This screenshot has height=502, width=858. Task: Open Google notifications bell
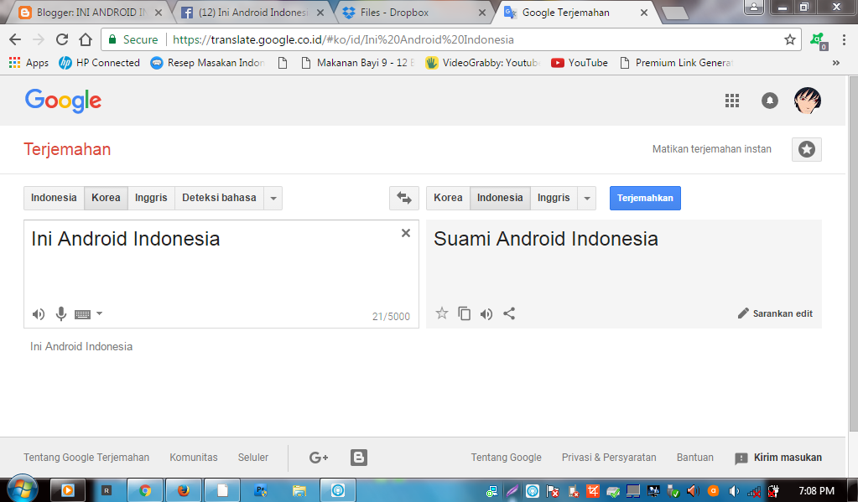(770, 101)
